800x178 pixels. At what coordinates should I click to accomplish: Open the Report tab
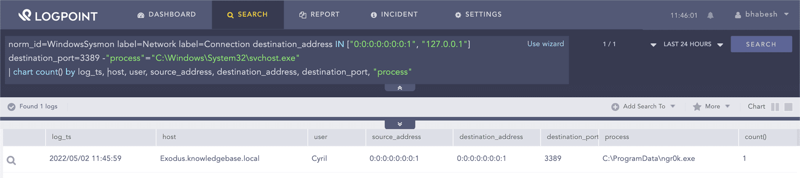pos(319,15)
